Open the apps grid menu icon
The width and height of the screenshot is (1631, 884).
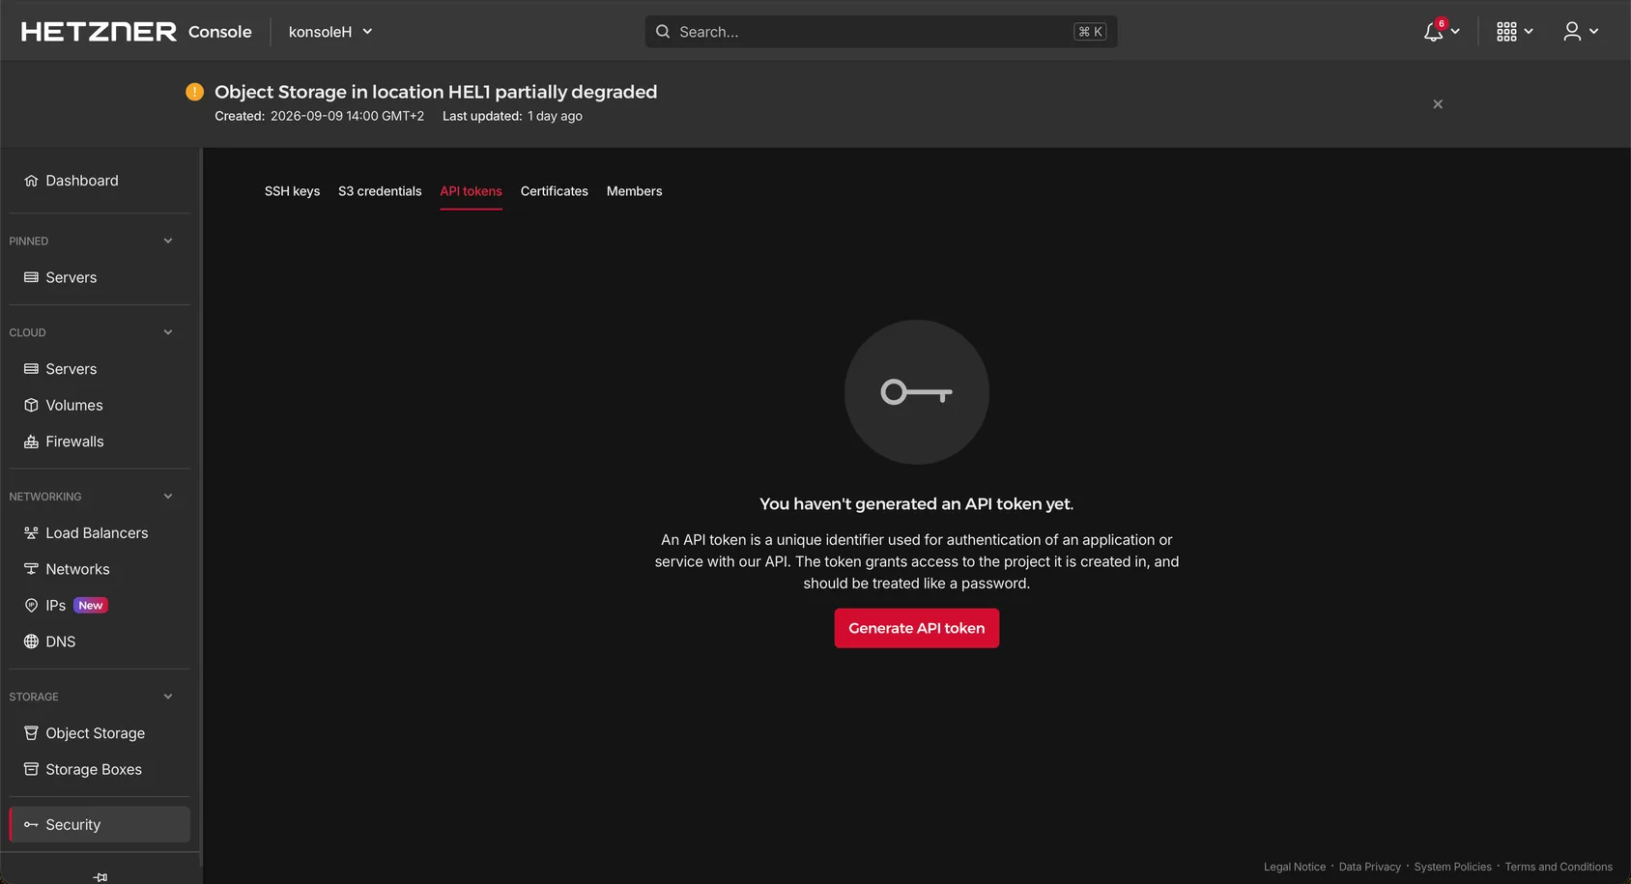coord(1506,32)
